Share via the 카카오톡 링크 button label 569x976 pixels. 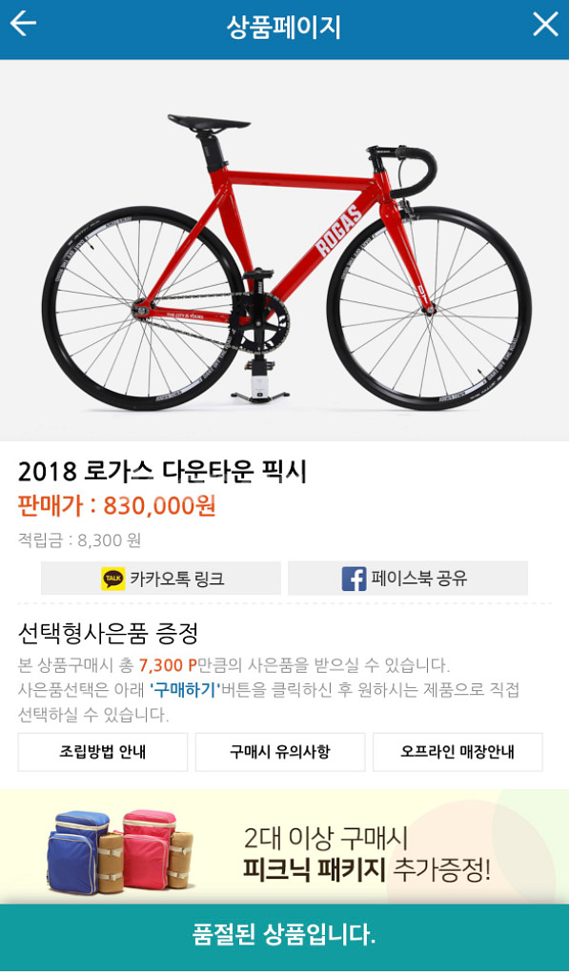[177, 579]
